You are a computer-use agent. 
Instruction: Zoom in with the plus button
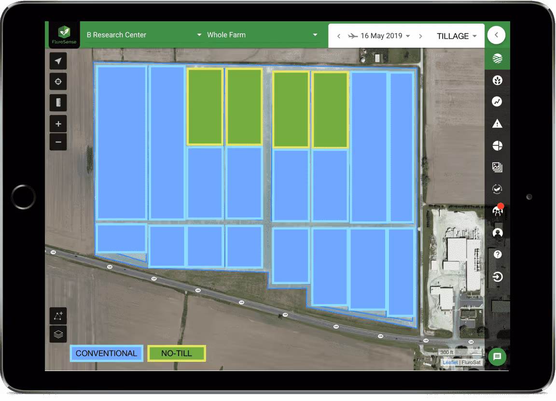point(58,124)
